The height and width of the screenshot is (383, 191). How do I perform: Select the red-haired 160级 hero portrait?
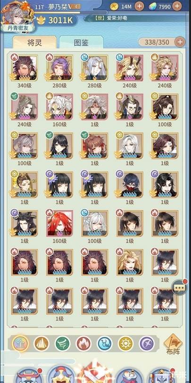[x=60, y=223]
